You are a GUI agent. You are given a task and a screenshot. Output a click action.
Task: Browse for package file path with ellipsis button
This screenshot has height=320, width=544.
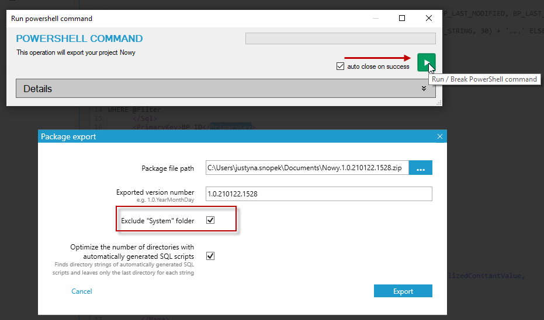(421, 168)
